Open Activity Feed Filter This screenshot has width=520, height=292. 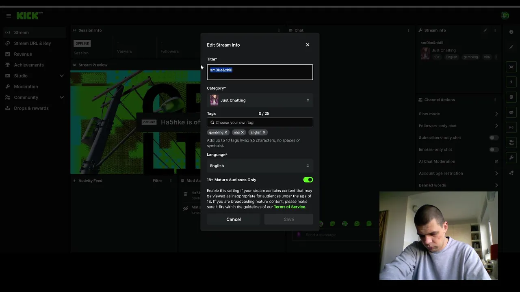[157, 181]
